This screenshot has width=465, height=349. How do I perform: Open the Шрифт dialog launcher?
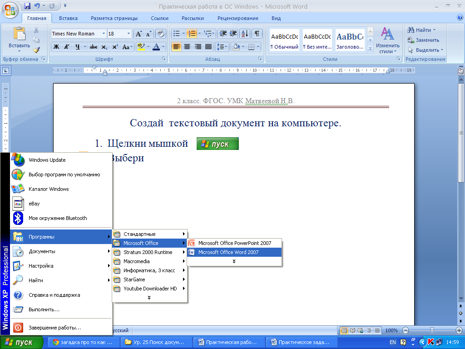[163, 59]
